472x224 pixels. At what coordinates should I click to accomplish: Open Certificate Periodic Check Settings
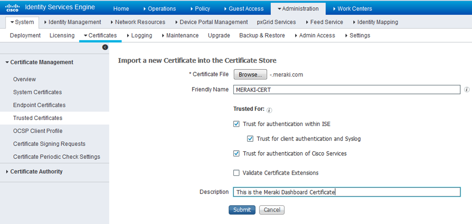pyautogui.click(x=57, y=157)
